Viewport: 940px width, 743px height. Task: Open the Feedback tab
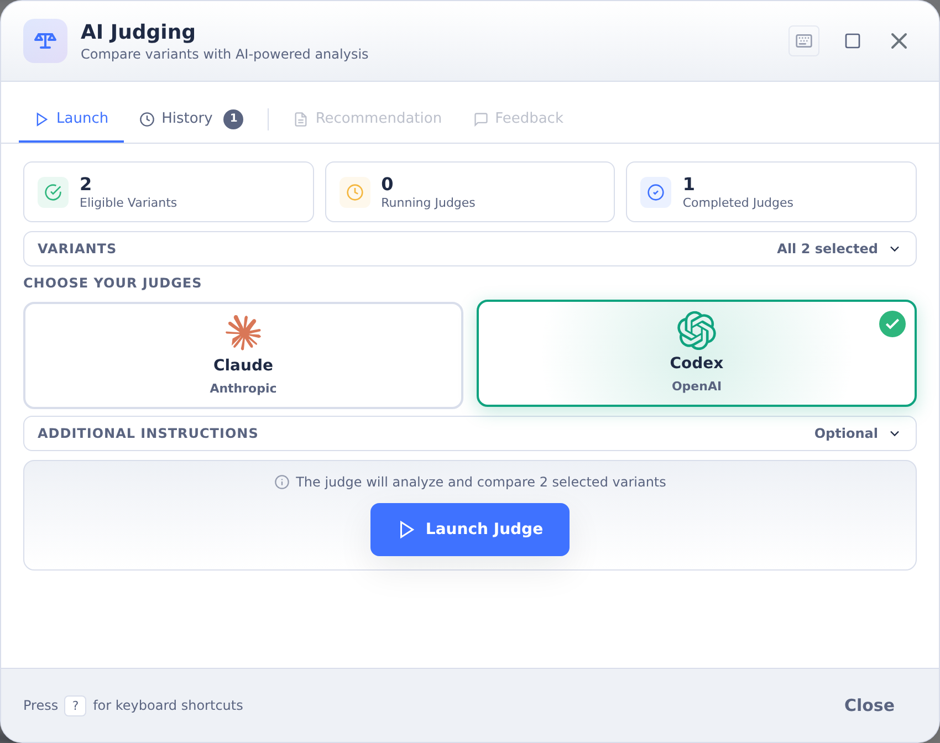[519, 118]
